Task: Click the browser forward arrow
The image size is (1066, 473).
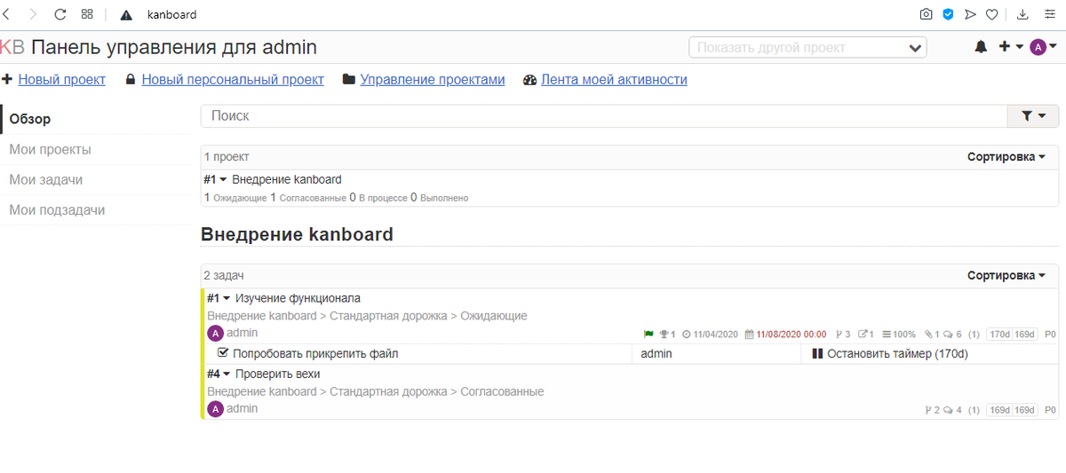Action: (x=33, y=14)
